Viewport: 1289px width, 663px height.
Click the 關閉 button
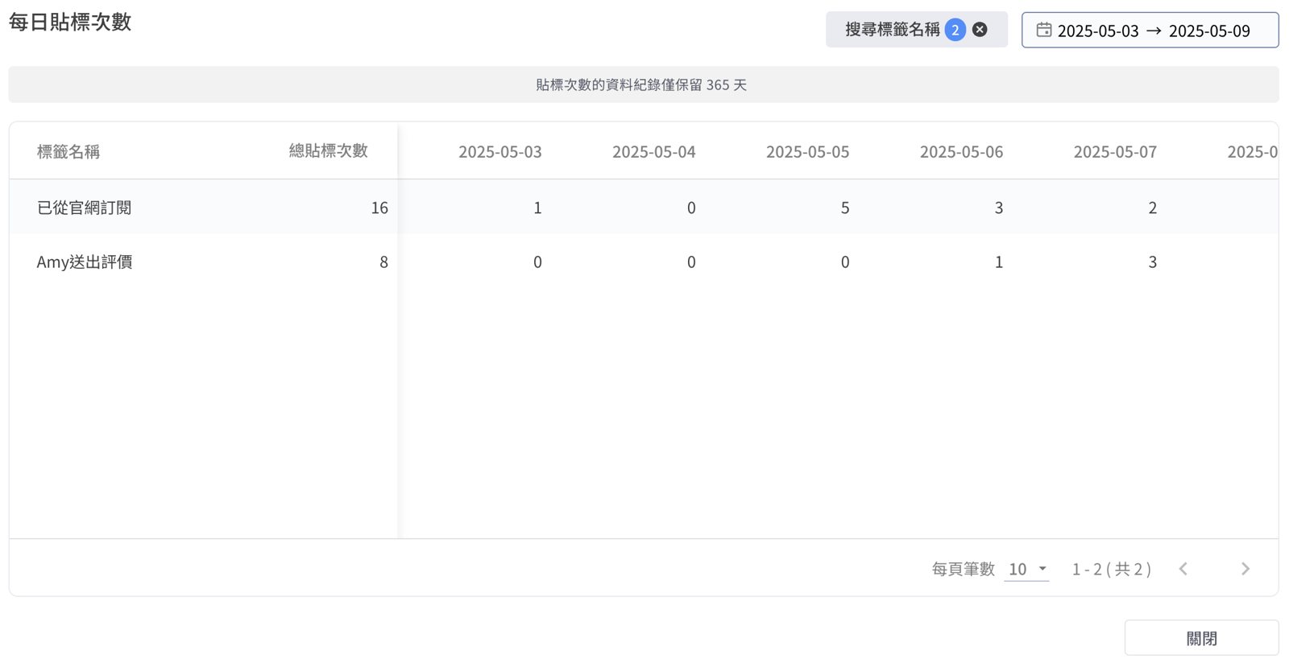coord(1201,638)
